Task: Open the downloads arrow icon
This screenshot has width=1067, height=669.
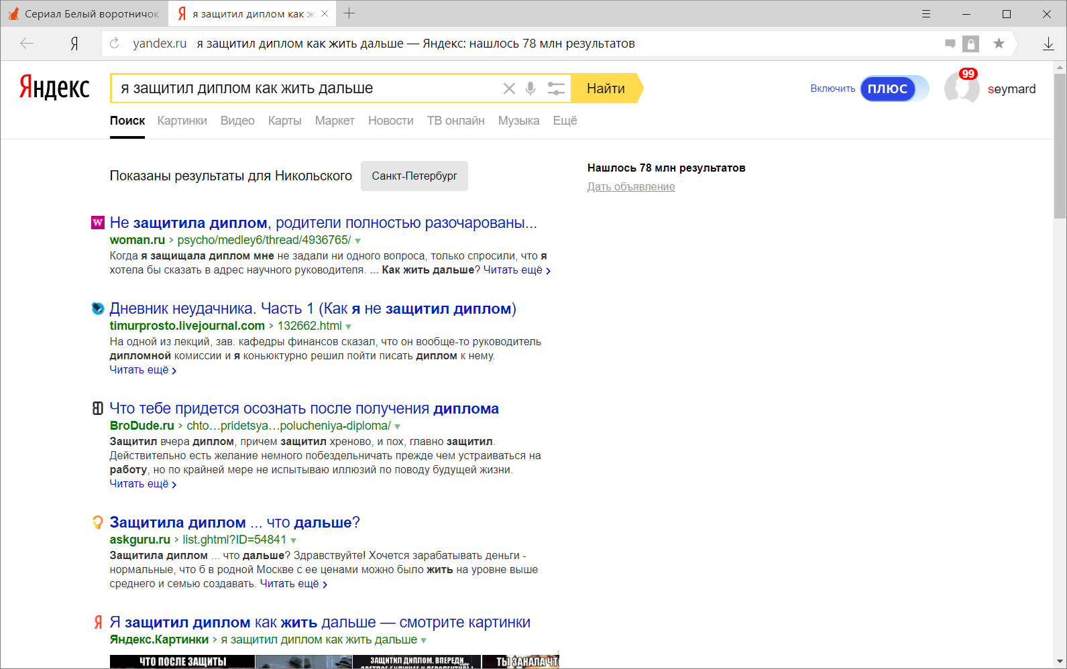Action: coord(1048,44)
